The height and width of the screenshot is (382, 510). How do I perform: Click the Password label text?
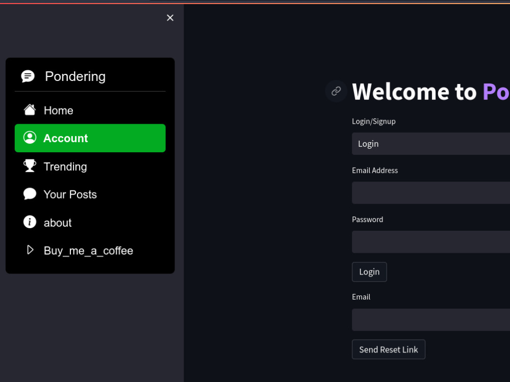coord(368,220)
